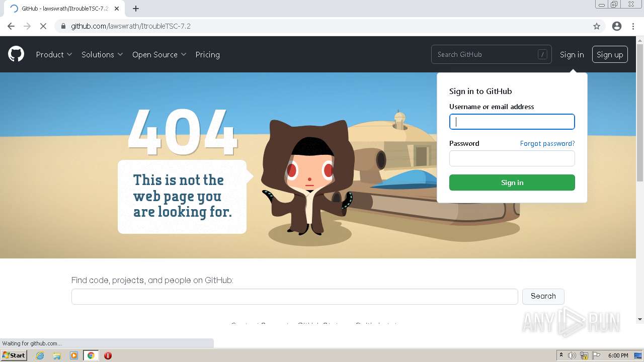Open the file explorer taskbar icon
The height and width of the screenshot is (362, 644).
tap(57, 355)
